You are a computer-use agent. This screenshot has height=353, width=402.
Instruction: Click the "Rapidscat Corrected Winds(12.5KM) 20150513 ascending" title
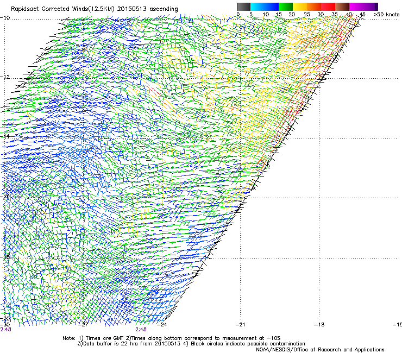[95, 9]
